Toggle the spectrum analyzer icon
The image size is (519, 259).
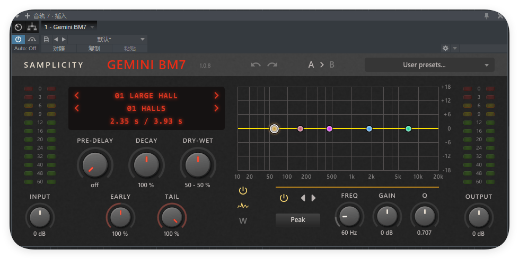pos(243,206)
